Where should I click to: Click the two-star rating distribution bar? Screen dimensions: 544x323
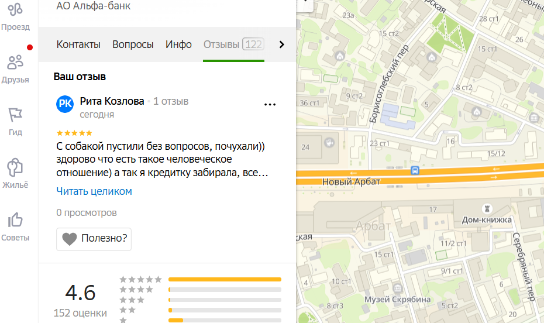[x=225, y=310]
